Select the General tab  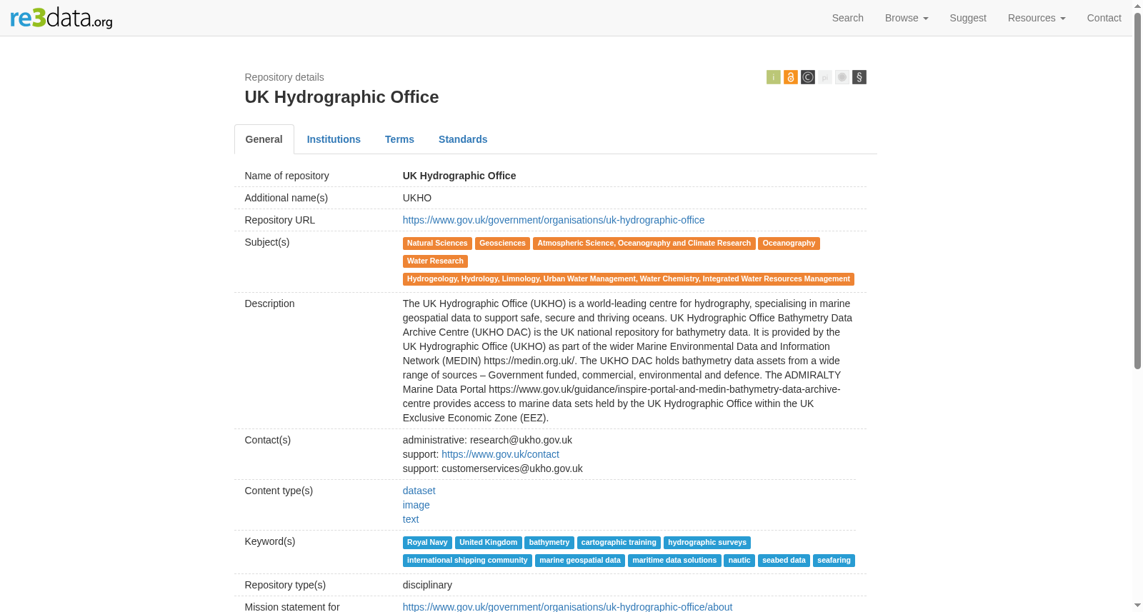click(x=264, y=139)
